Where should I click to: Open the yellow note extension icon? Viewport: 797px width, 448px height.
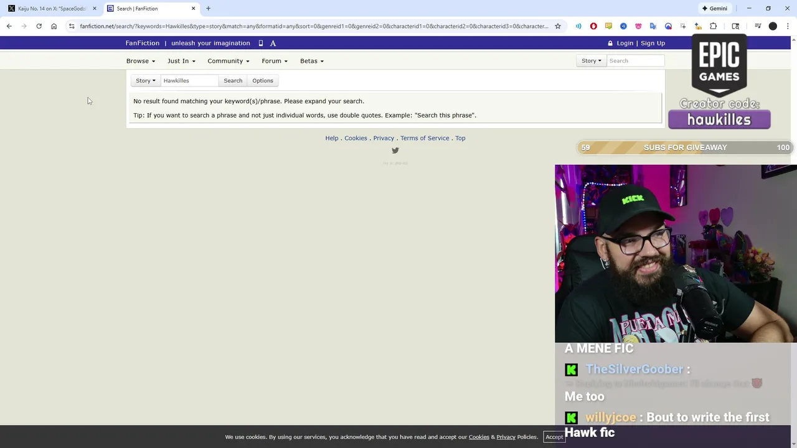tap(608, 26)
